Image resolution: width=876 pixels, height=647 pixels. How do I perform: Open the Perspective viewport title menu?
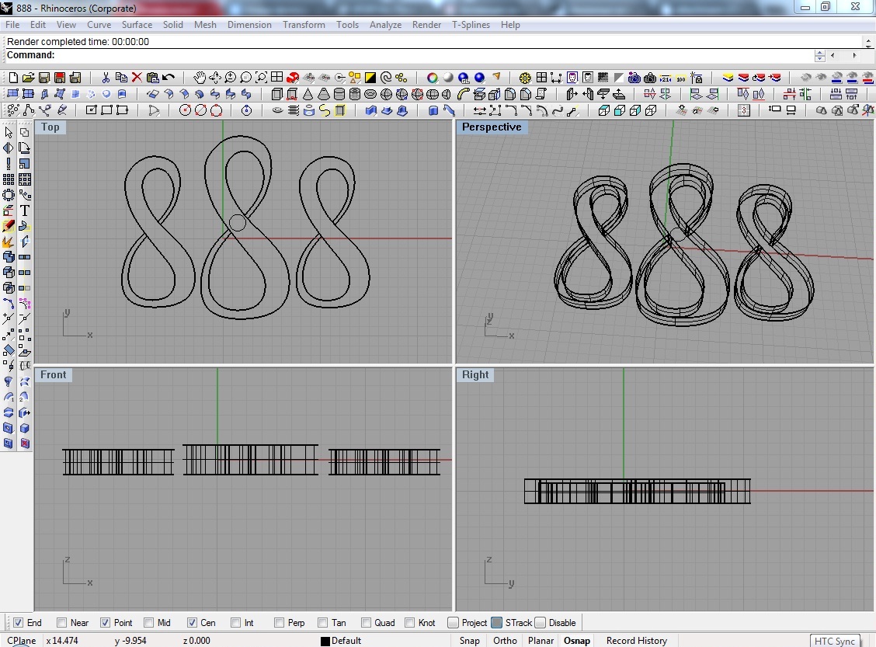coord(491,127)
